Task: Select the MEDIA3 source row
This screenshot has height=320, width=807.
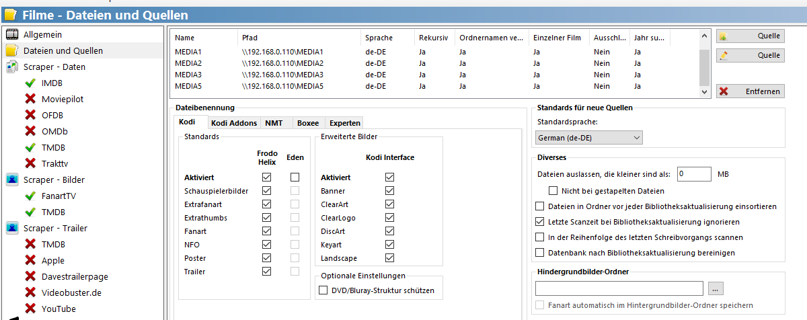Action: click(435, 75)
